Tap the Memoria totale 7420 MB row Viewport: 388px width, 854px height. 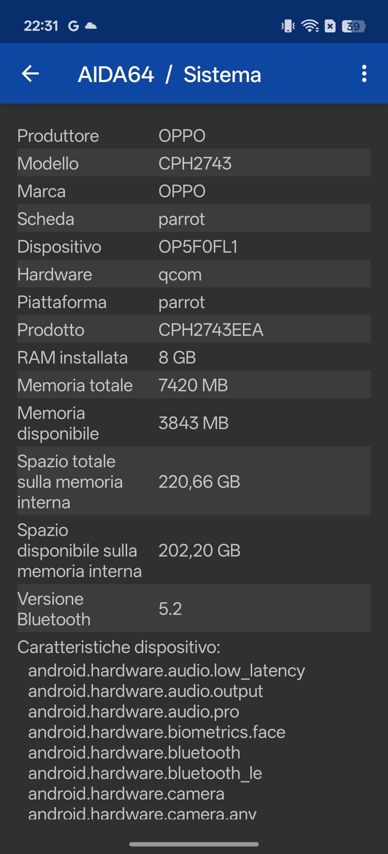coord(194,385)
